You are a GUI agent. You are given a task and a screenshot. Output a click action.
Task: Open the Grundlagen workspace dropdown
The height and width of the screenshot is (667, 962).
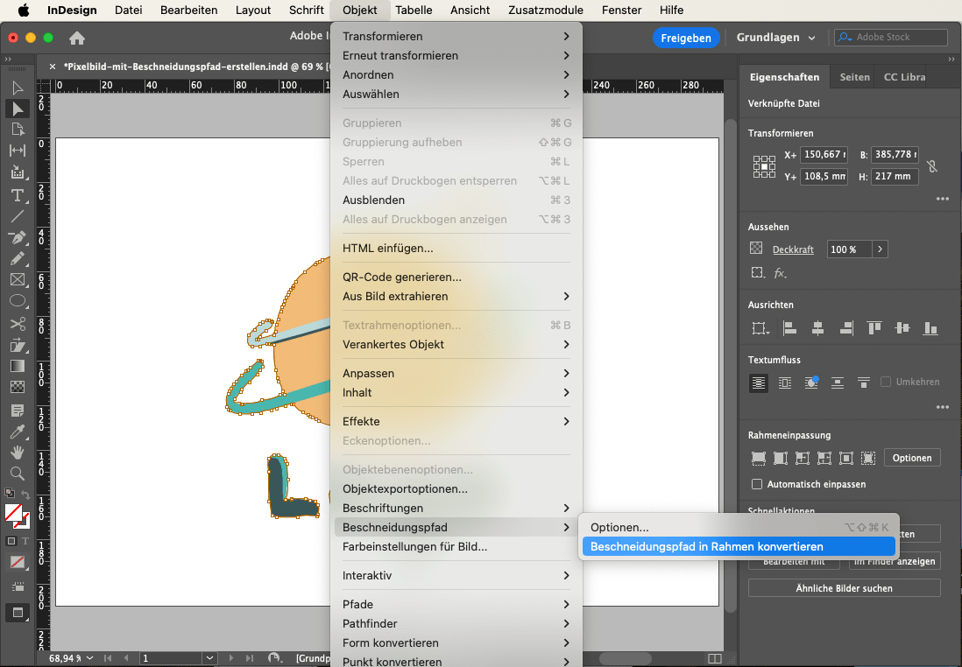[776, 38]
